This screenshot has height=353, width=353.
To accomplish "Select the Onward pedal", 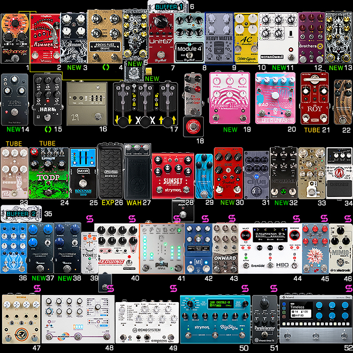I will point(225,249).
